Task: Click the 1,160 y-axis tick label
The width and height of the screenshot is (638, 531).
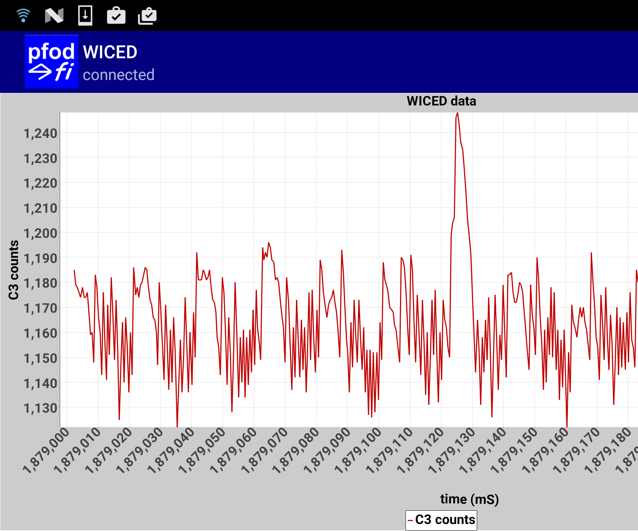Action: [41, 333]
